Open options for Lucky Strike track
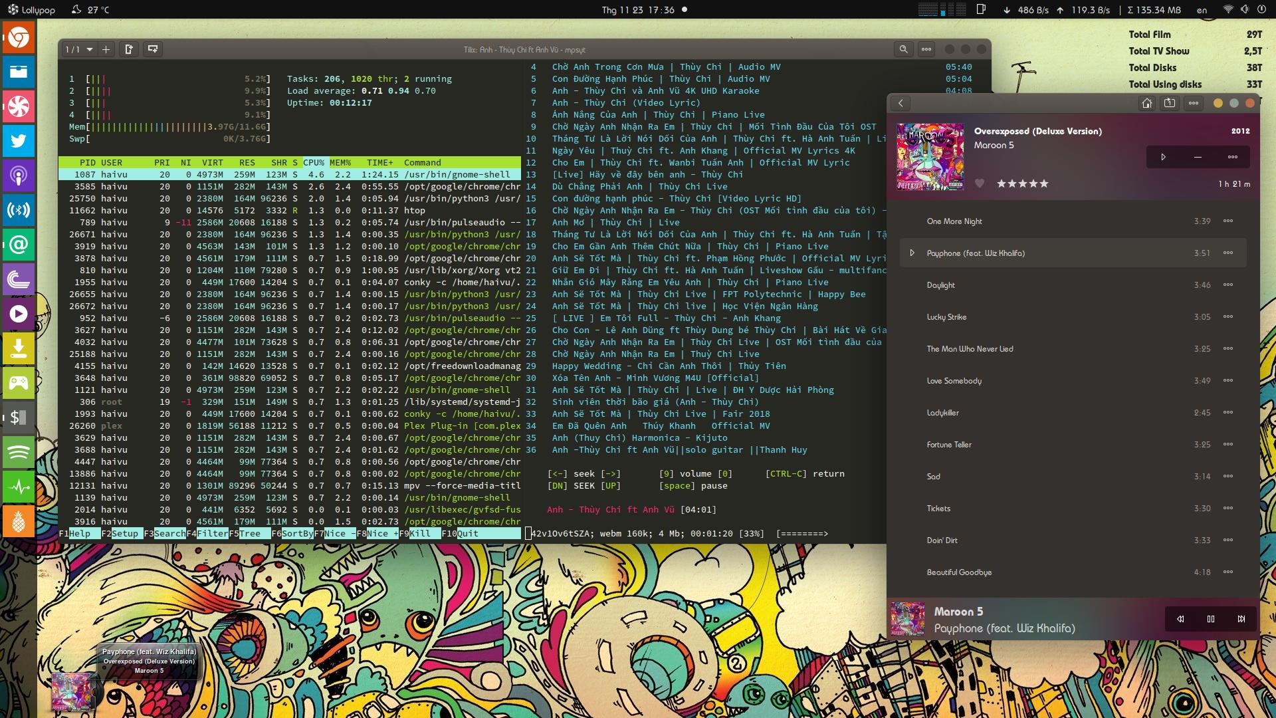Screen dimensions: 1276x718 (x=1228, y=317)
